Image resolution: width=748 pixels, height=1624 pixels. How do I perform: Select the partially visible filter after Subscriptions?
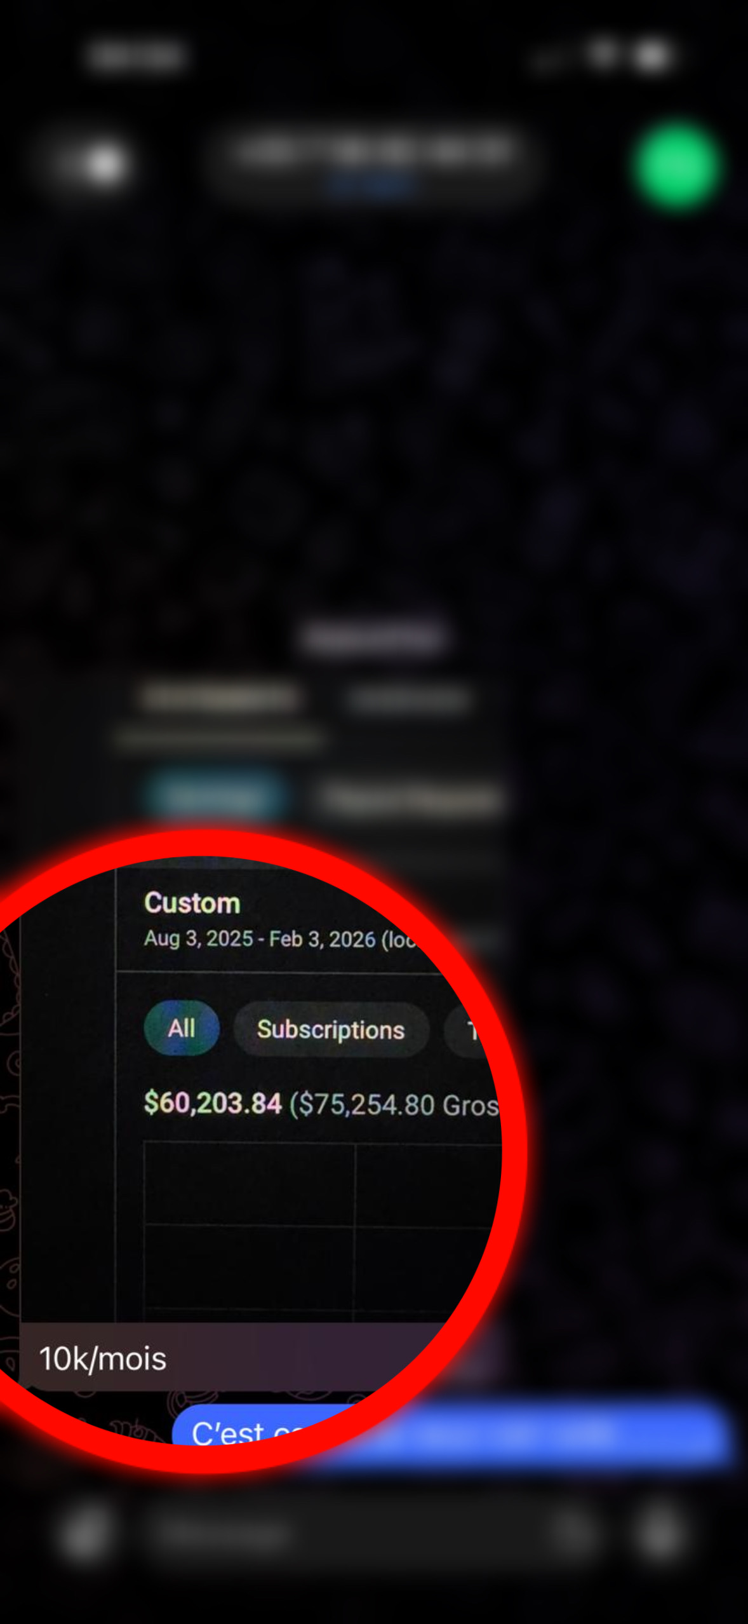pyautogui.click(x=471, y=1031)
